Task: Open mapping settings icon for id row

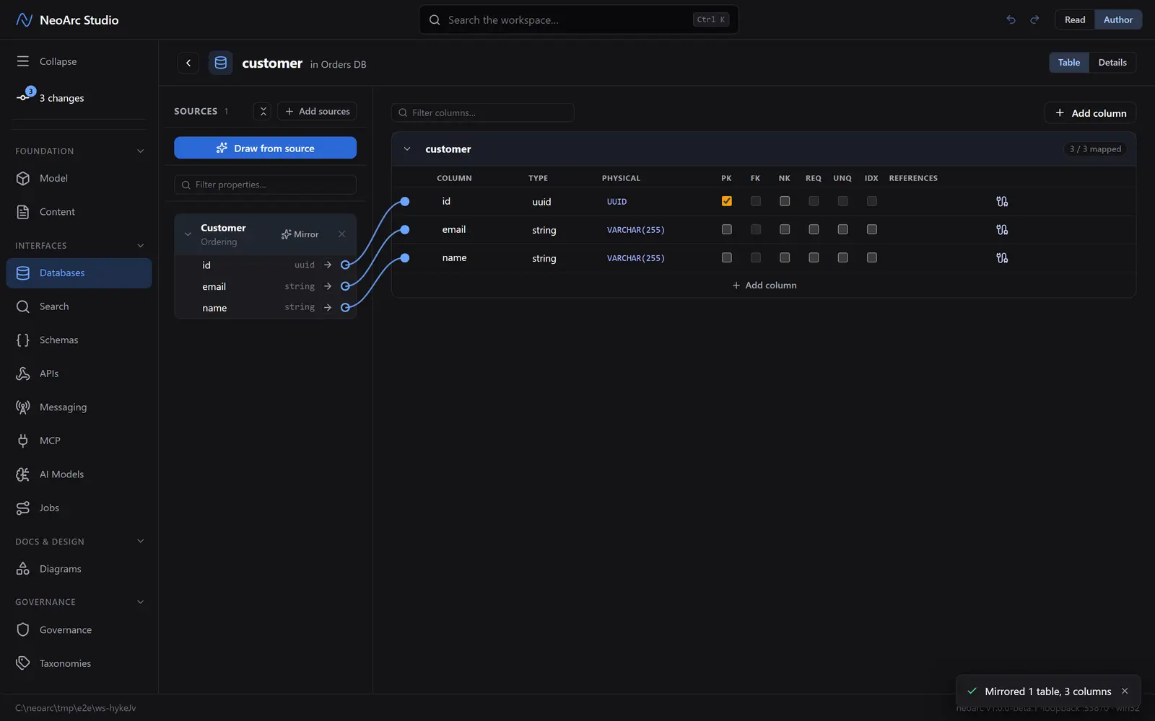Action: [1002, 201]
